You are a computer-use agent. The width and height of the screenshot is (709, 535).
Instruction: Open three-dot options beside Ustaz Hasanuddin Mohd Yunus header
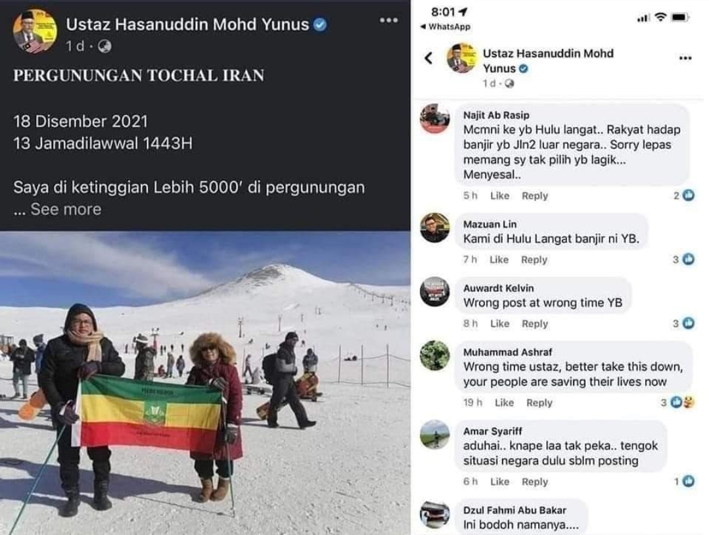click(x=685, y=58)
